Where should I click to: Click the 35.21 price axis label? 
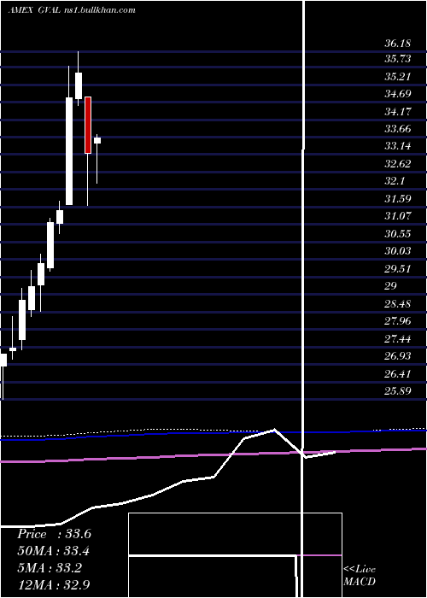(x=397, y=77)
